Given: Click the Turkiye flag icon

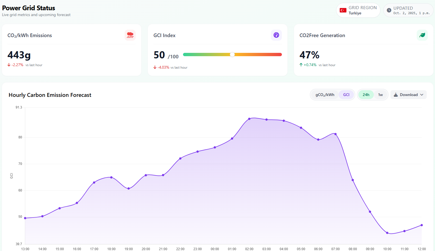Looking at the screenshot, I should tap(343, 10).
